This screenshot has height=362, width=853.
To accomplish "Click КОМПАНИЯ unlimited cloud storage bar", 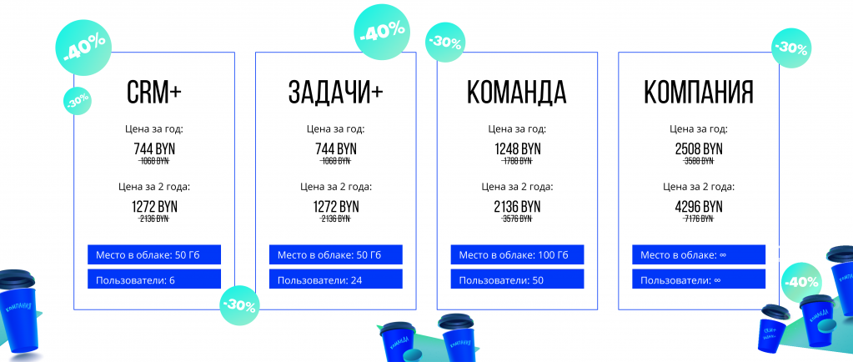I will pos(699,254).
